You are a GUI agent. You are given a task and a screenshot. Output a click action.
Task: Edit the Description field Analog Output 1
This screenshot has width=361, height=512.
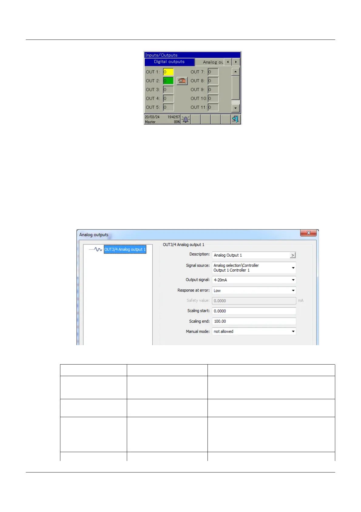click(251, 255)
